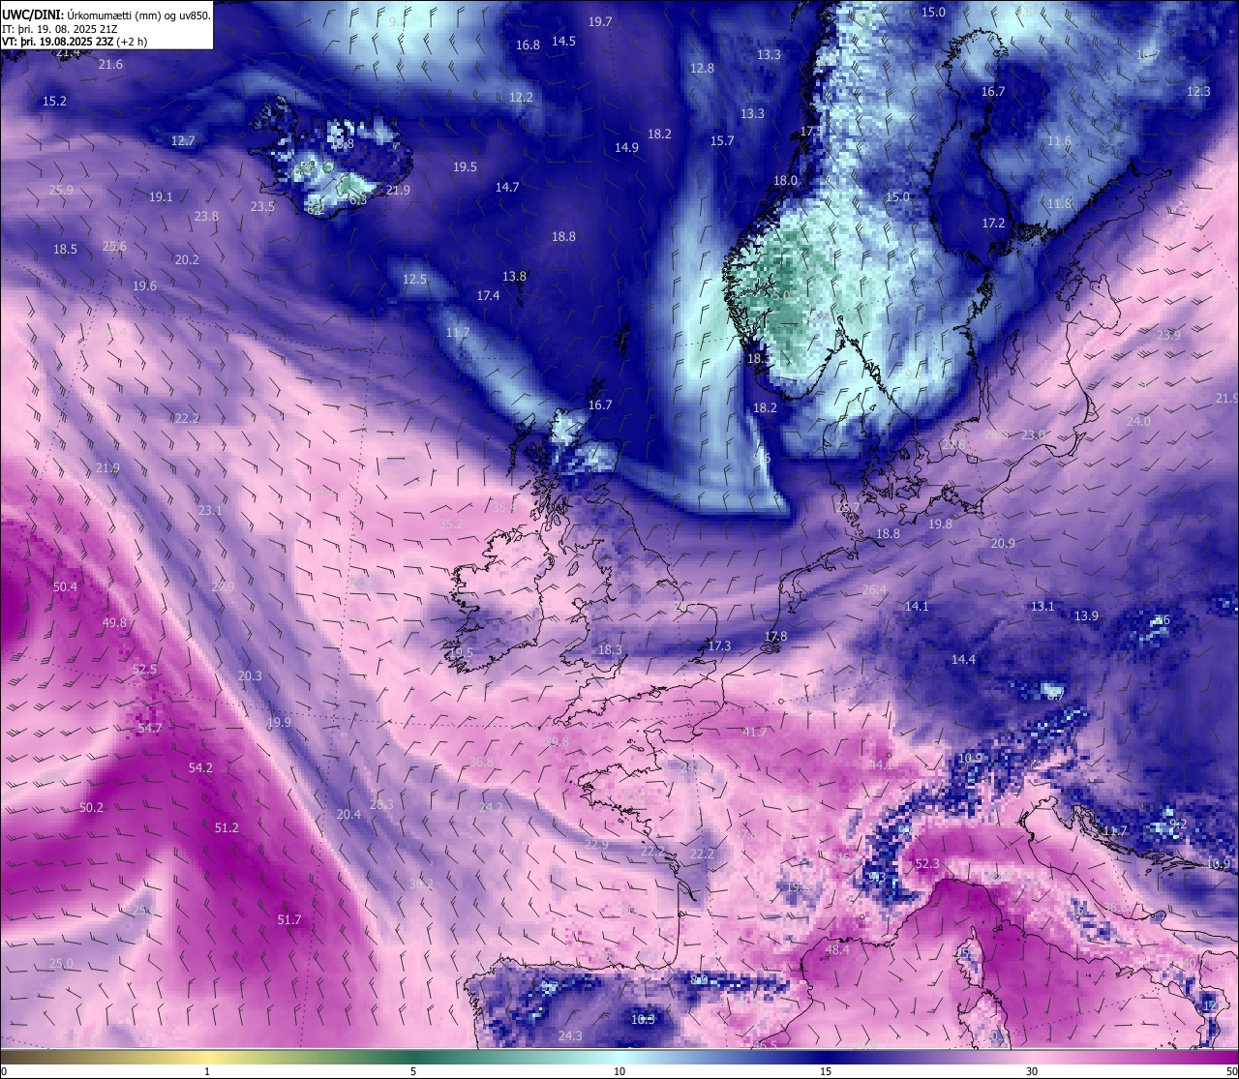Click the 20.4 map value
Image resolution: width=1239 pixels, height=1079 pixels.
(348, 814)
